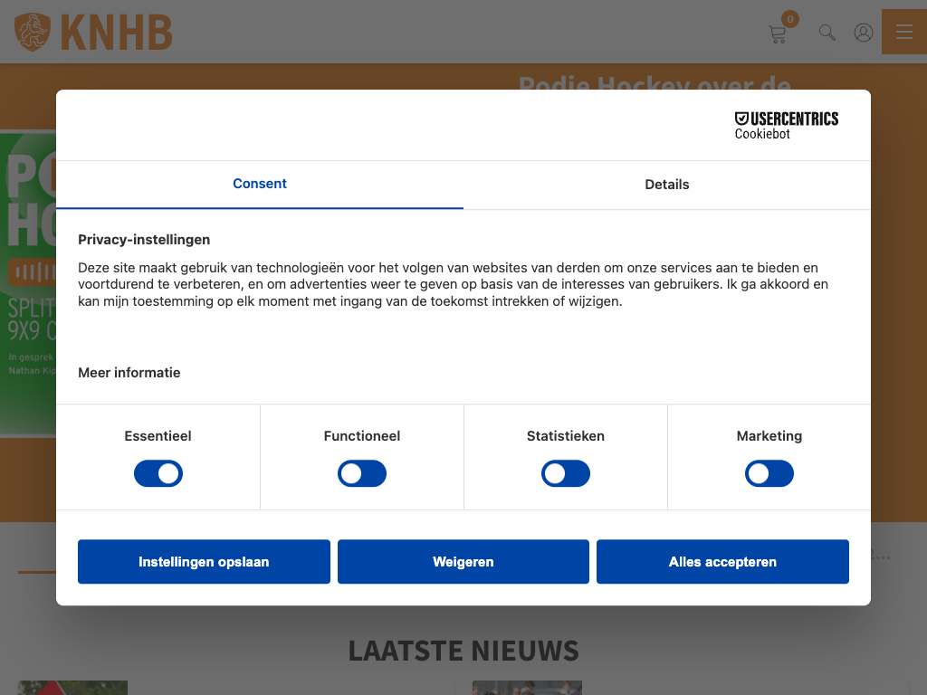Toggle the Essentieel cookie switch

[158, 473]
